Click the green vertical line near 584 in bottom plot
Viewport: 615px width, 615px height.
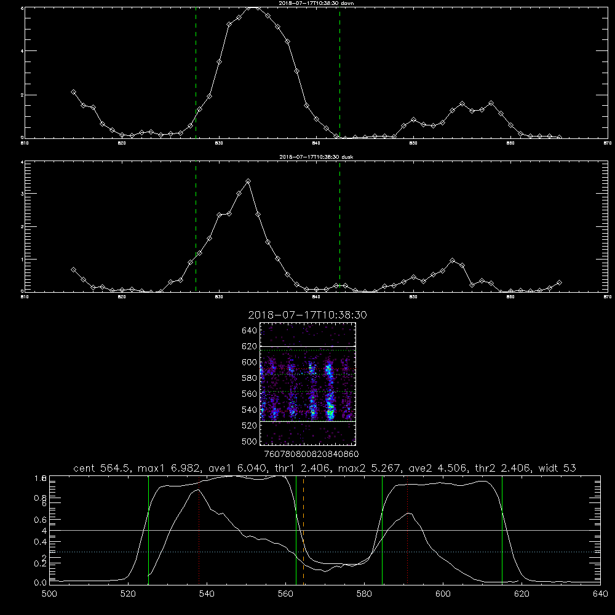click(382, 530)
